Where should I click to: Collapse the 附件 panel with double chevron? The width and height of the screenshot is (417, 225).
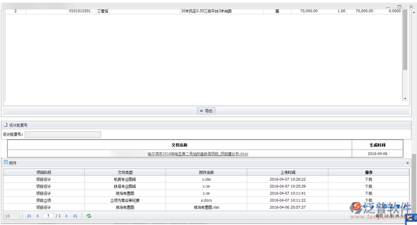408,163
